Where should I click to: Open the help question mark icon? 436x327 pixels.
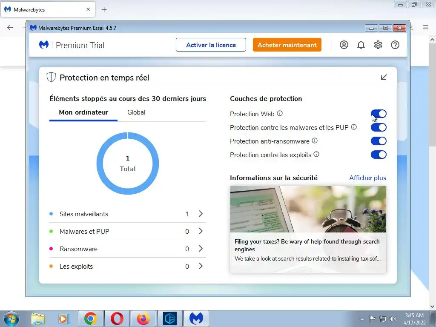(395, 45)
